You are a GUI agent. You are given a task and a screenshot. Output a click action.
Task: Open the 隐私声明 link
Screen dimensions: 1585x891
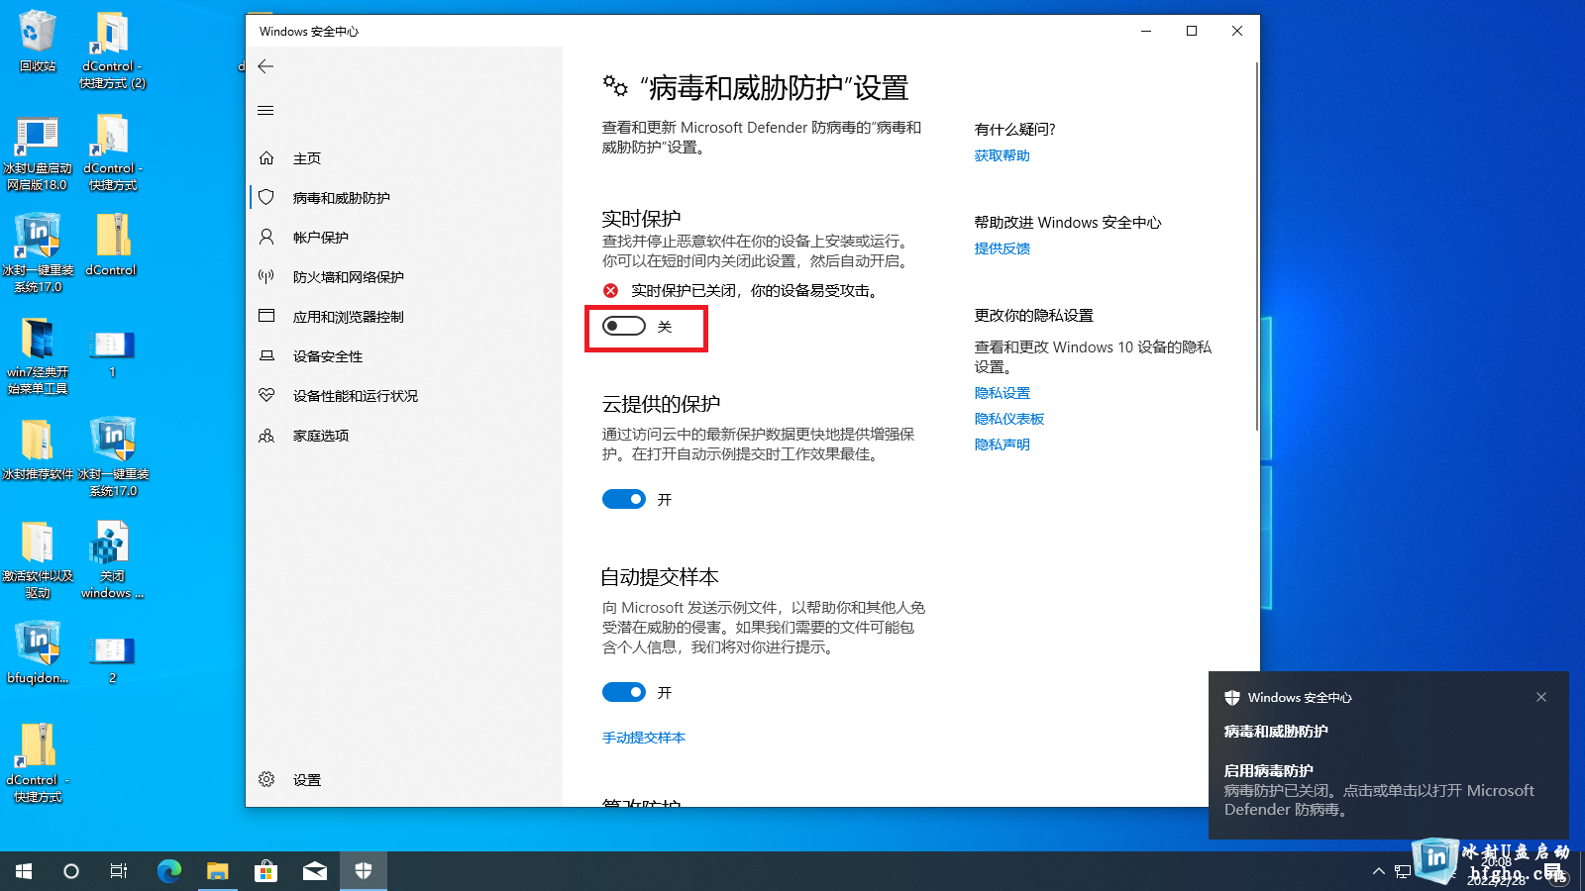pos(1002,445)
